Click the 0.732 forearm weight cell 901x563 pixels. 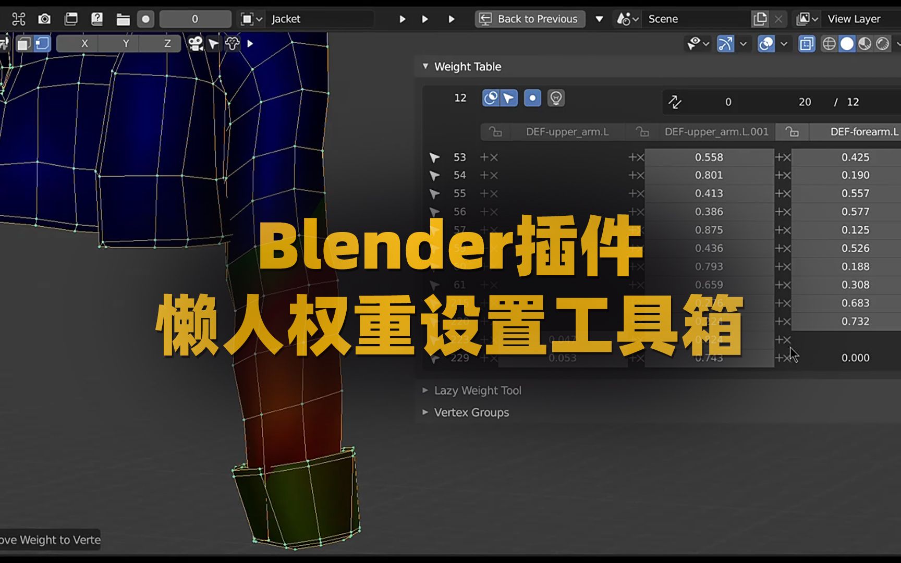[x=847, y=321]
